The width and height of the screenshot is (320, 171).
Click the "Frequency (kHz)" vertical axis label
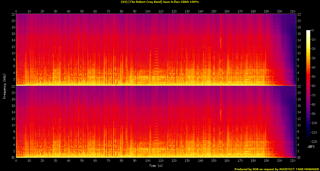click(x=4, y=86)
